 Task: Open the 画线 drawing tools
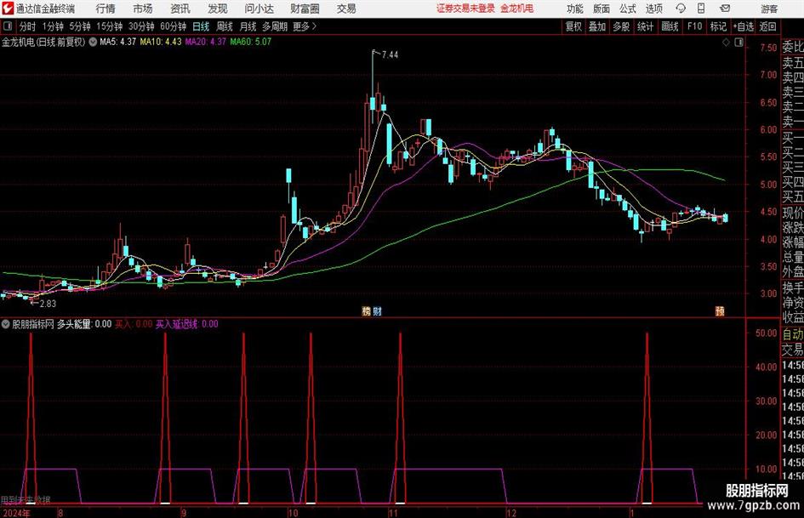tap(670, 26)
